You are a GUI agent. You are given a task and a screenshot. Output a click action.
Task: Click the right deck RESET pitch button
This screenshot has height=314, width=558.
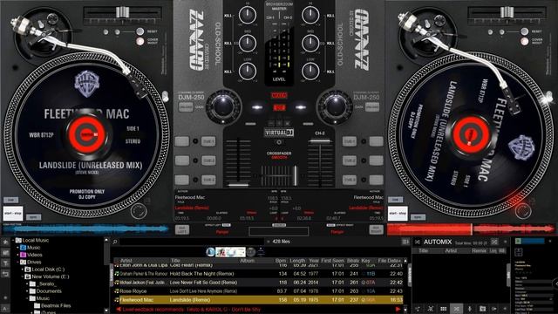coord(524,31)
